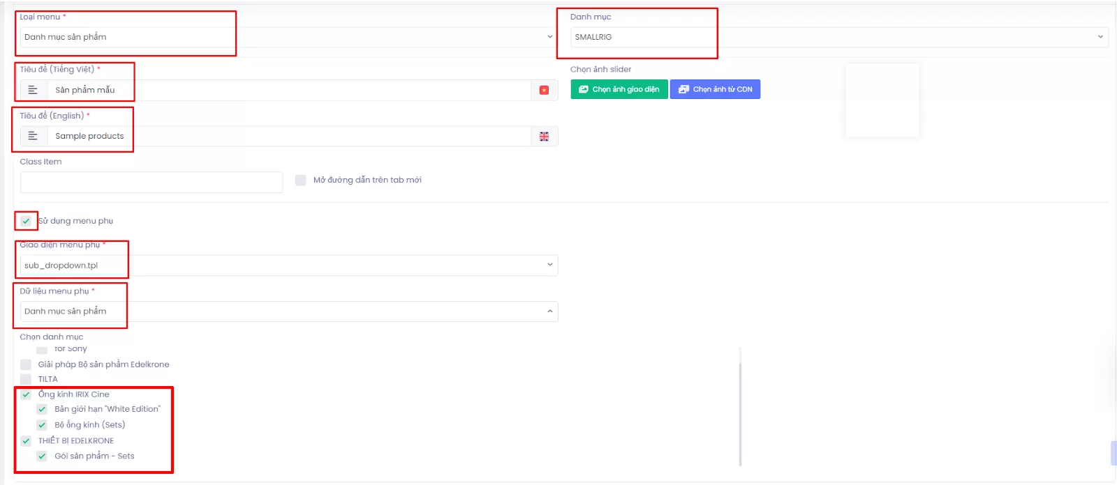Uncheck Gói sản phẩm - Sets checkbox
The height and width of the screenshot is (485, 1117).
coord(42,456)
